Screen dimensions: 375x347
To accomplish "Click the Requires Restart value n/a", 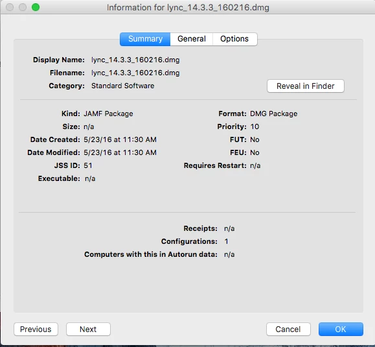I will pyautogui.click(x=255, y=165).
